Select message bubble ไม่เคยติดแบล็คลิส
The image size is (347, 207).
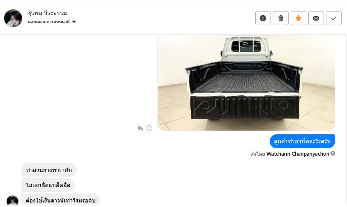point(48,185)
